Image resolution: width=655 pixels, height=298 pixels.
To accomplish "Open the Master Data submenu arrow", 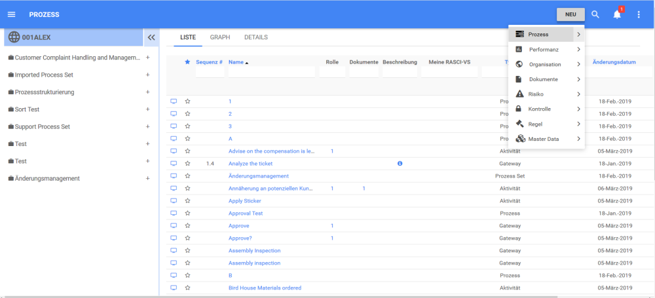I will click(578, 139).
